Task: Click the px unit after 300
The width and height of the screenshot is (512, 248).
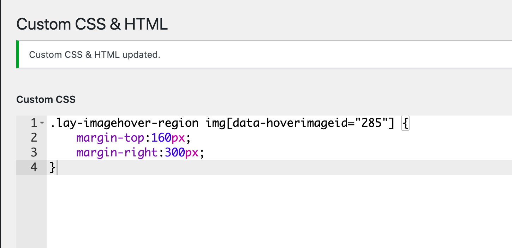Action: pyautogui.click(x=192, y=153)
